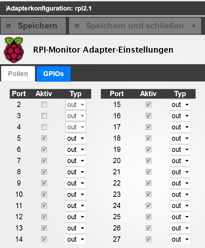Click the disk icon on Speichern und schließen
The image size is (205, 248).
click(x=77, y=26)
